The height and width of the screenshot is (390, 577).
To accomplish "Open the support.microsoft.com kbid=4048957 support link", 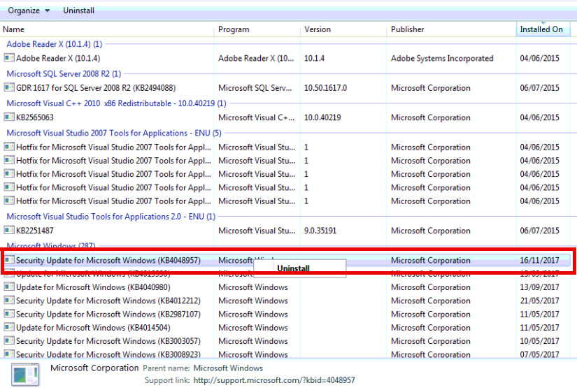I will pyautogui.click(x=274, y=380).
